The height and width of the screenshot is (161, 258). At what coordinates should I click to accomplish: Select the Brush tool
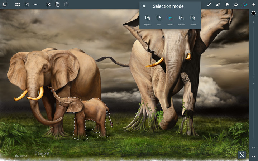coord(209,5)
